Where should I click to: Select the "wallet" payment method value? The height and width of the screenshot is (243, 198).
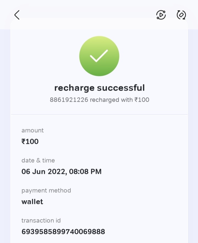click(32, 202)
